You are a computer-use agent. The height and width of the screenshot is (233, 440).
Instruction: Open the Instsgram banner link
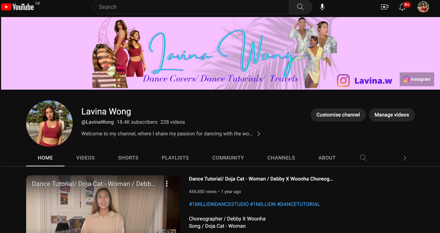tap(417, 79)
